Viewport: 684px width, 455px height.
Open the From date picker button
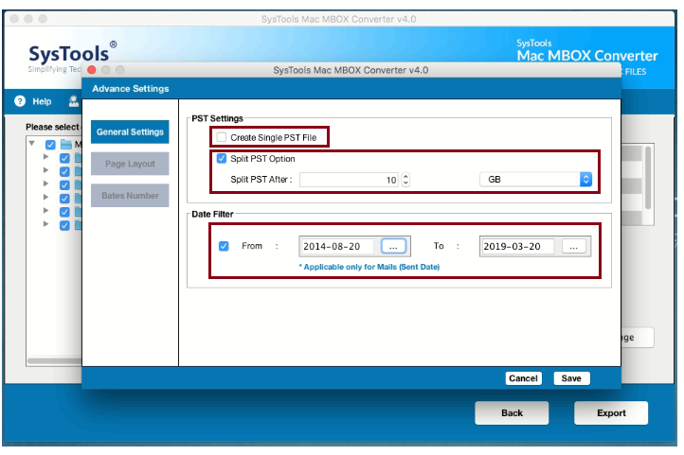(393, 246)
